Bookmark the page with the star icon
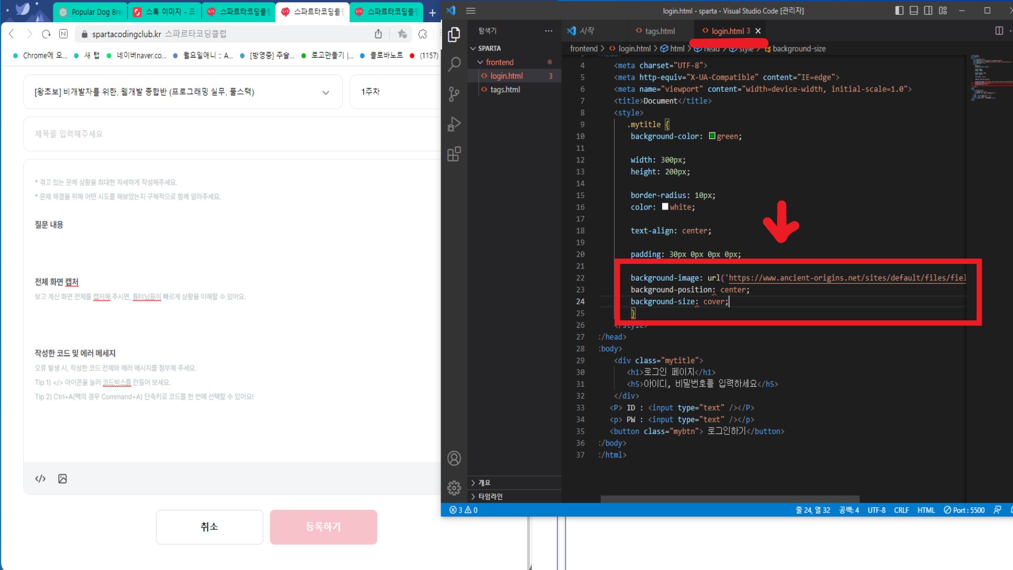The image size is (1013, 570). pyautogui.click(x=403, y=34)
